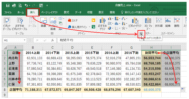Insert a 折れ線 sparkline
189x99 pixels.
159,22
